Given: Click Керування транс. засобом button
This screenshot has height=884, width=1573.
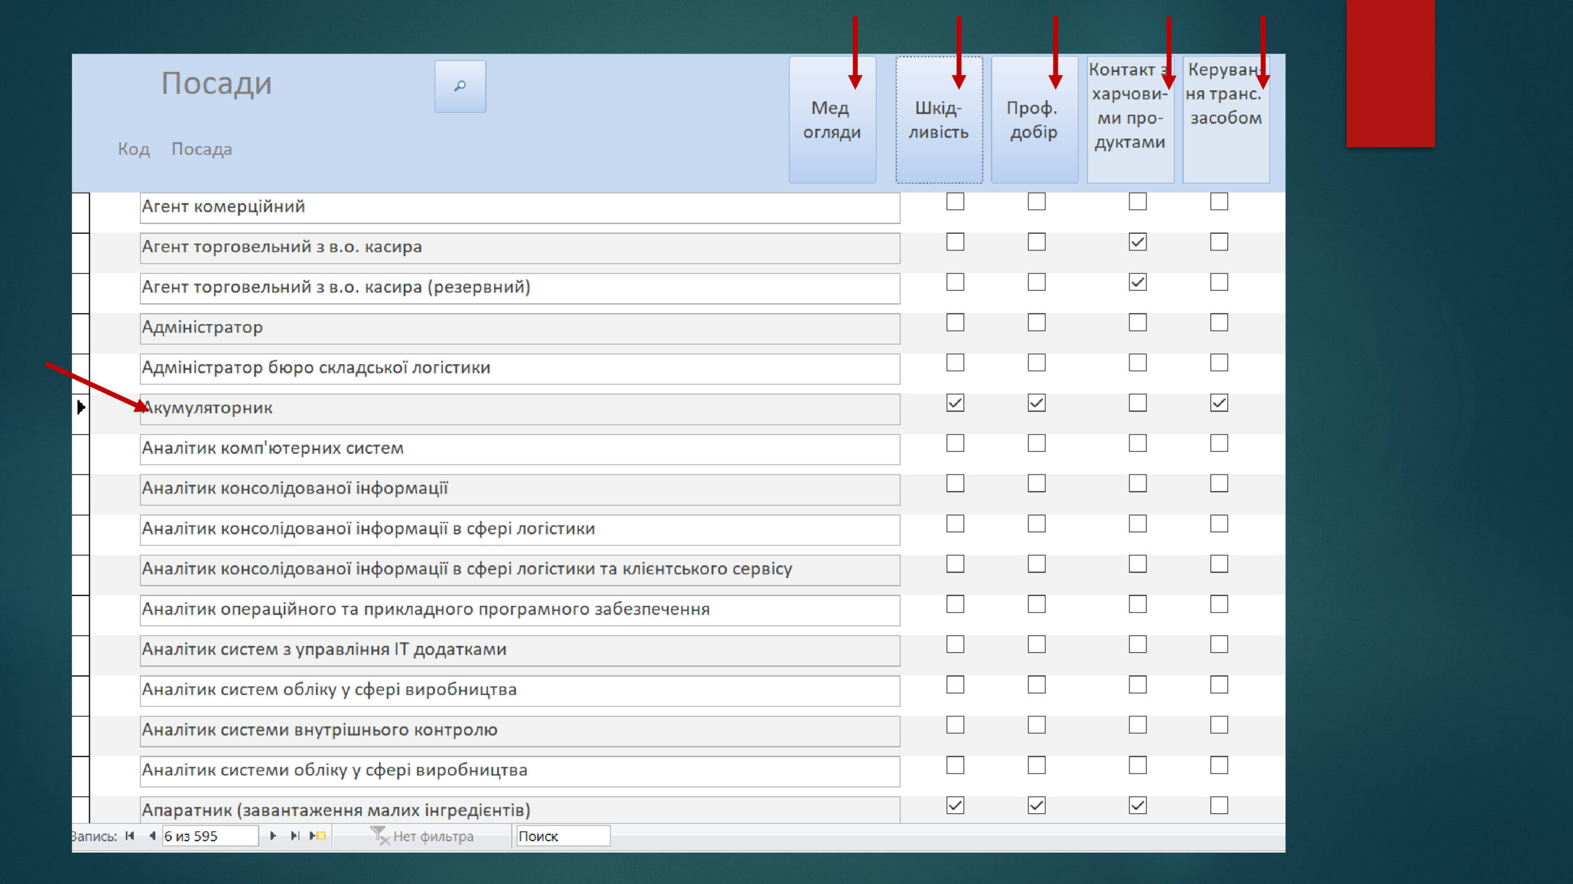Looking at the screenshot, I should pyautogui.click(x=1226, y=120).
